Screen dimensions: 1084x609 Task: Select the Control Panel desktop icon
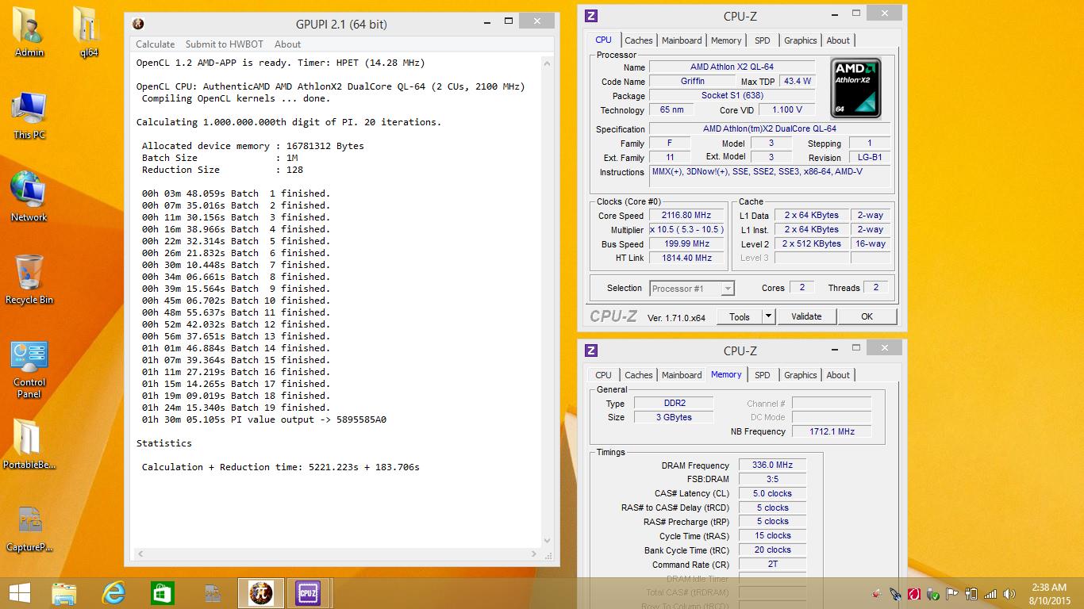click(x=29, y=369)
